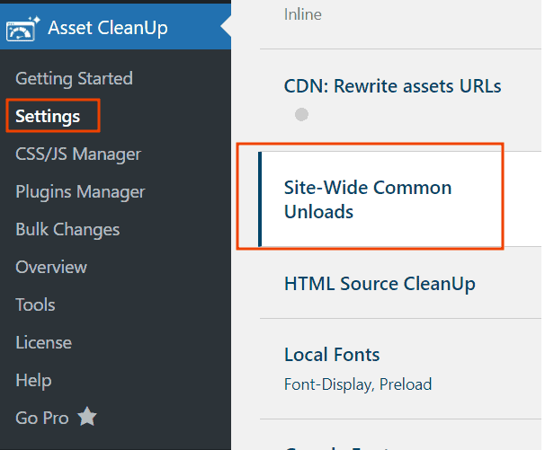
Task: Go to the Settings submenu item
Action: (x=48, y=116)
